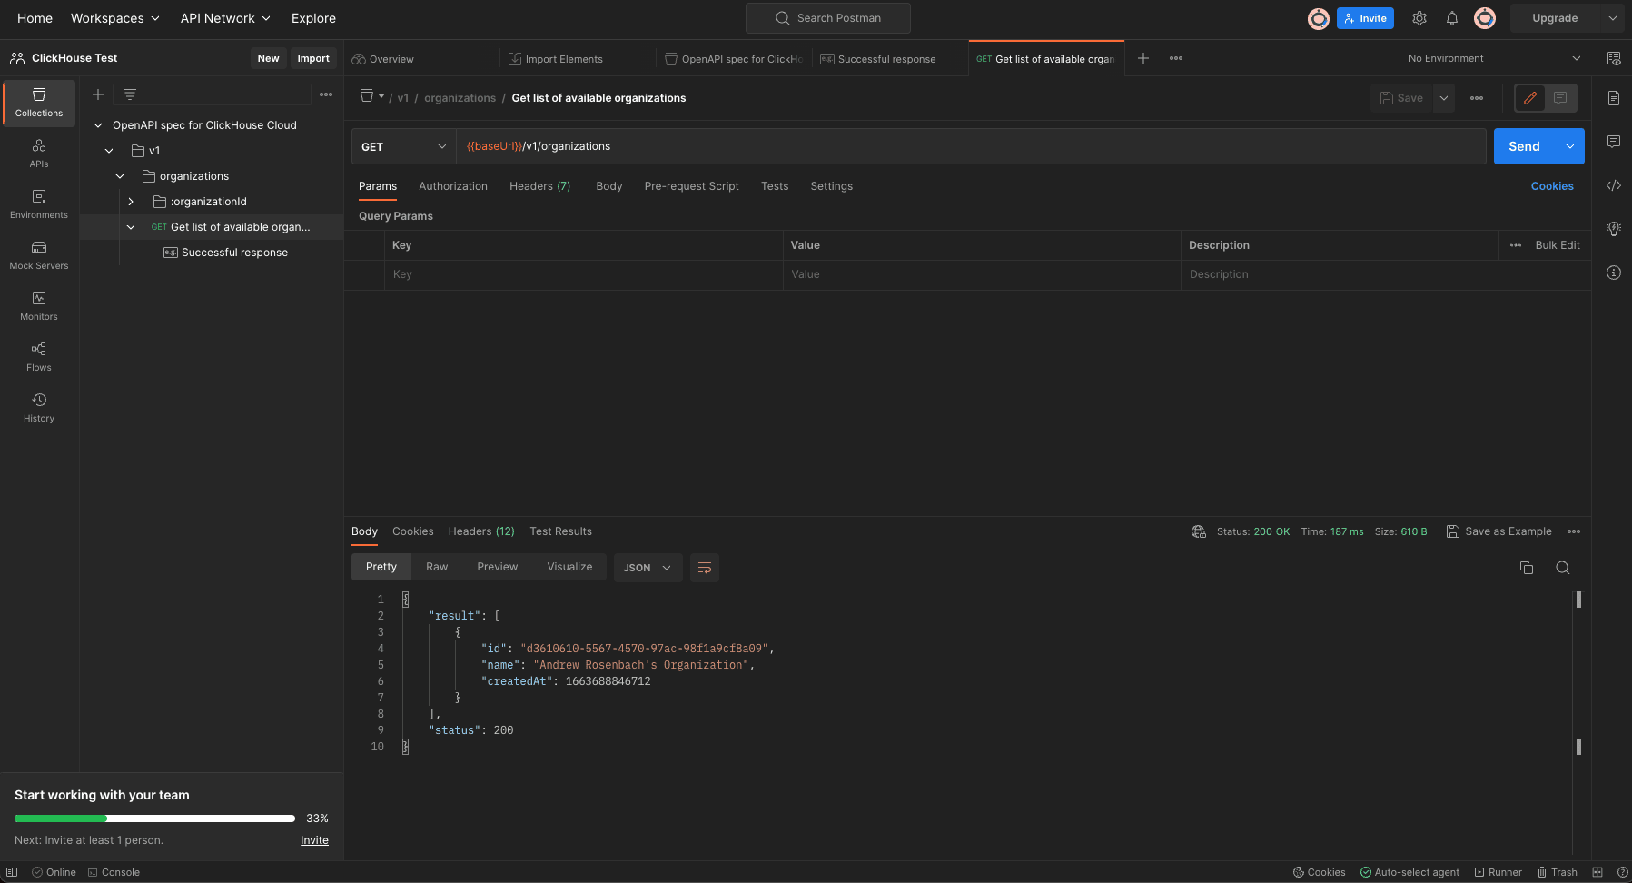Toggle line wrap in response viewer
This screenshot has height=883, width=1632.
coord(705,568)
